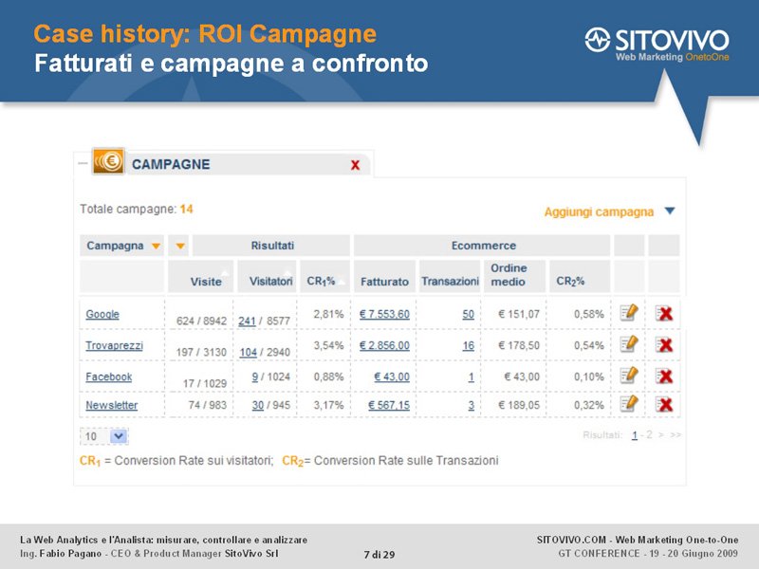Viewport: 759px width, 569px height.
Task: Collapse the CAMPAGNE panel with minus sign
Action: tap(83, 163)
